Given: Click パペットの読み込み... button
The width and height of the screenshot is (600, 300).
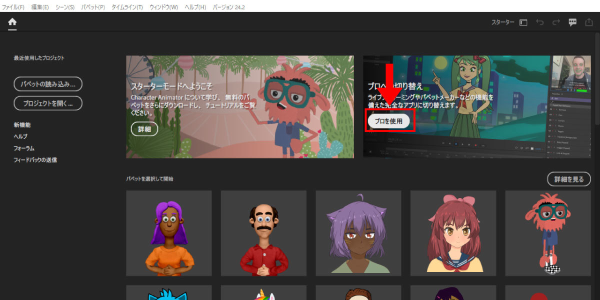Looking at the screenshot, I should [x=48, y=83].
